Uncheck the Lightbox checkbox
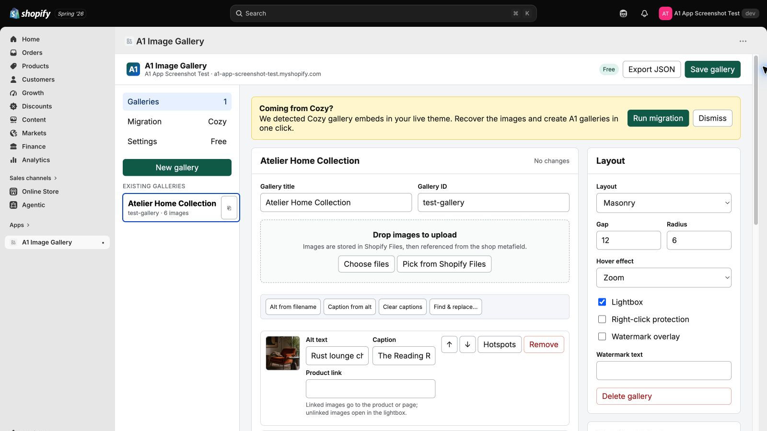 coord(602,302)
